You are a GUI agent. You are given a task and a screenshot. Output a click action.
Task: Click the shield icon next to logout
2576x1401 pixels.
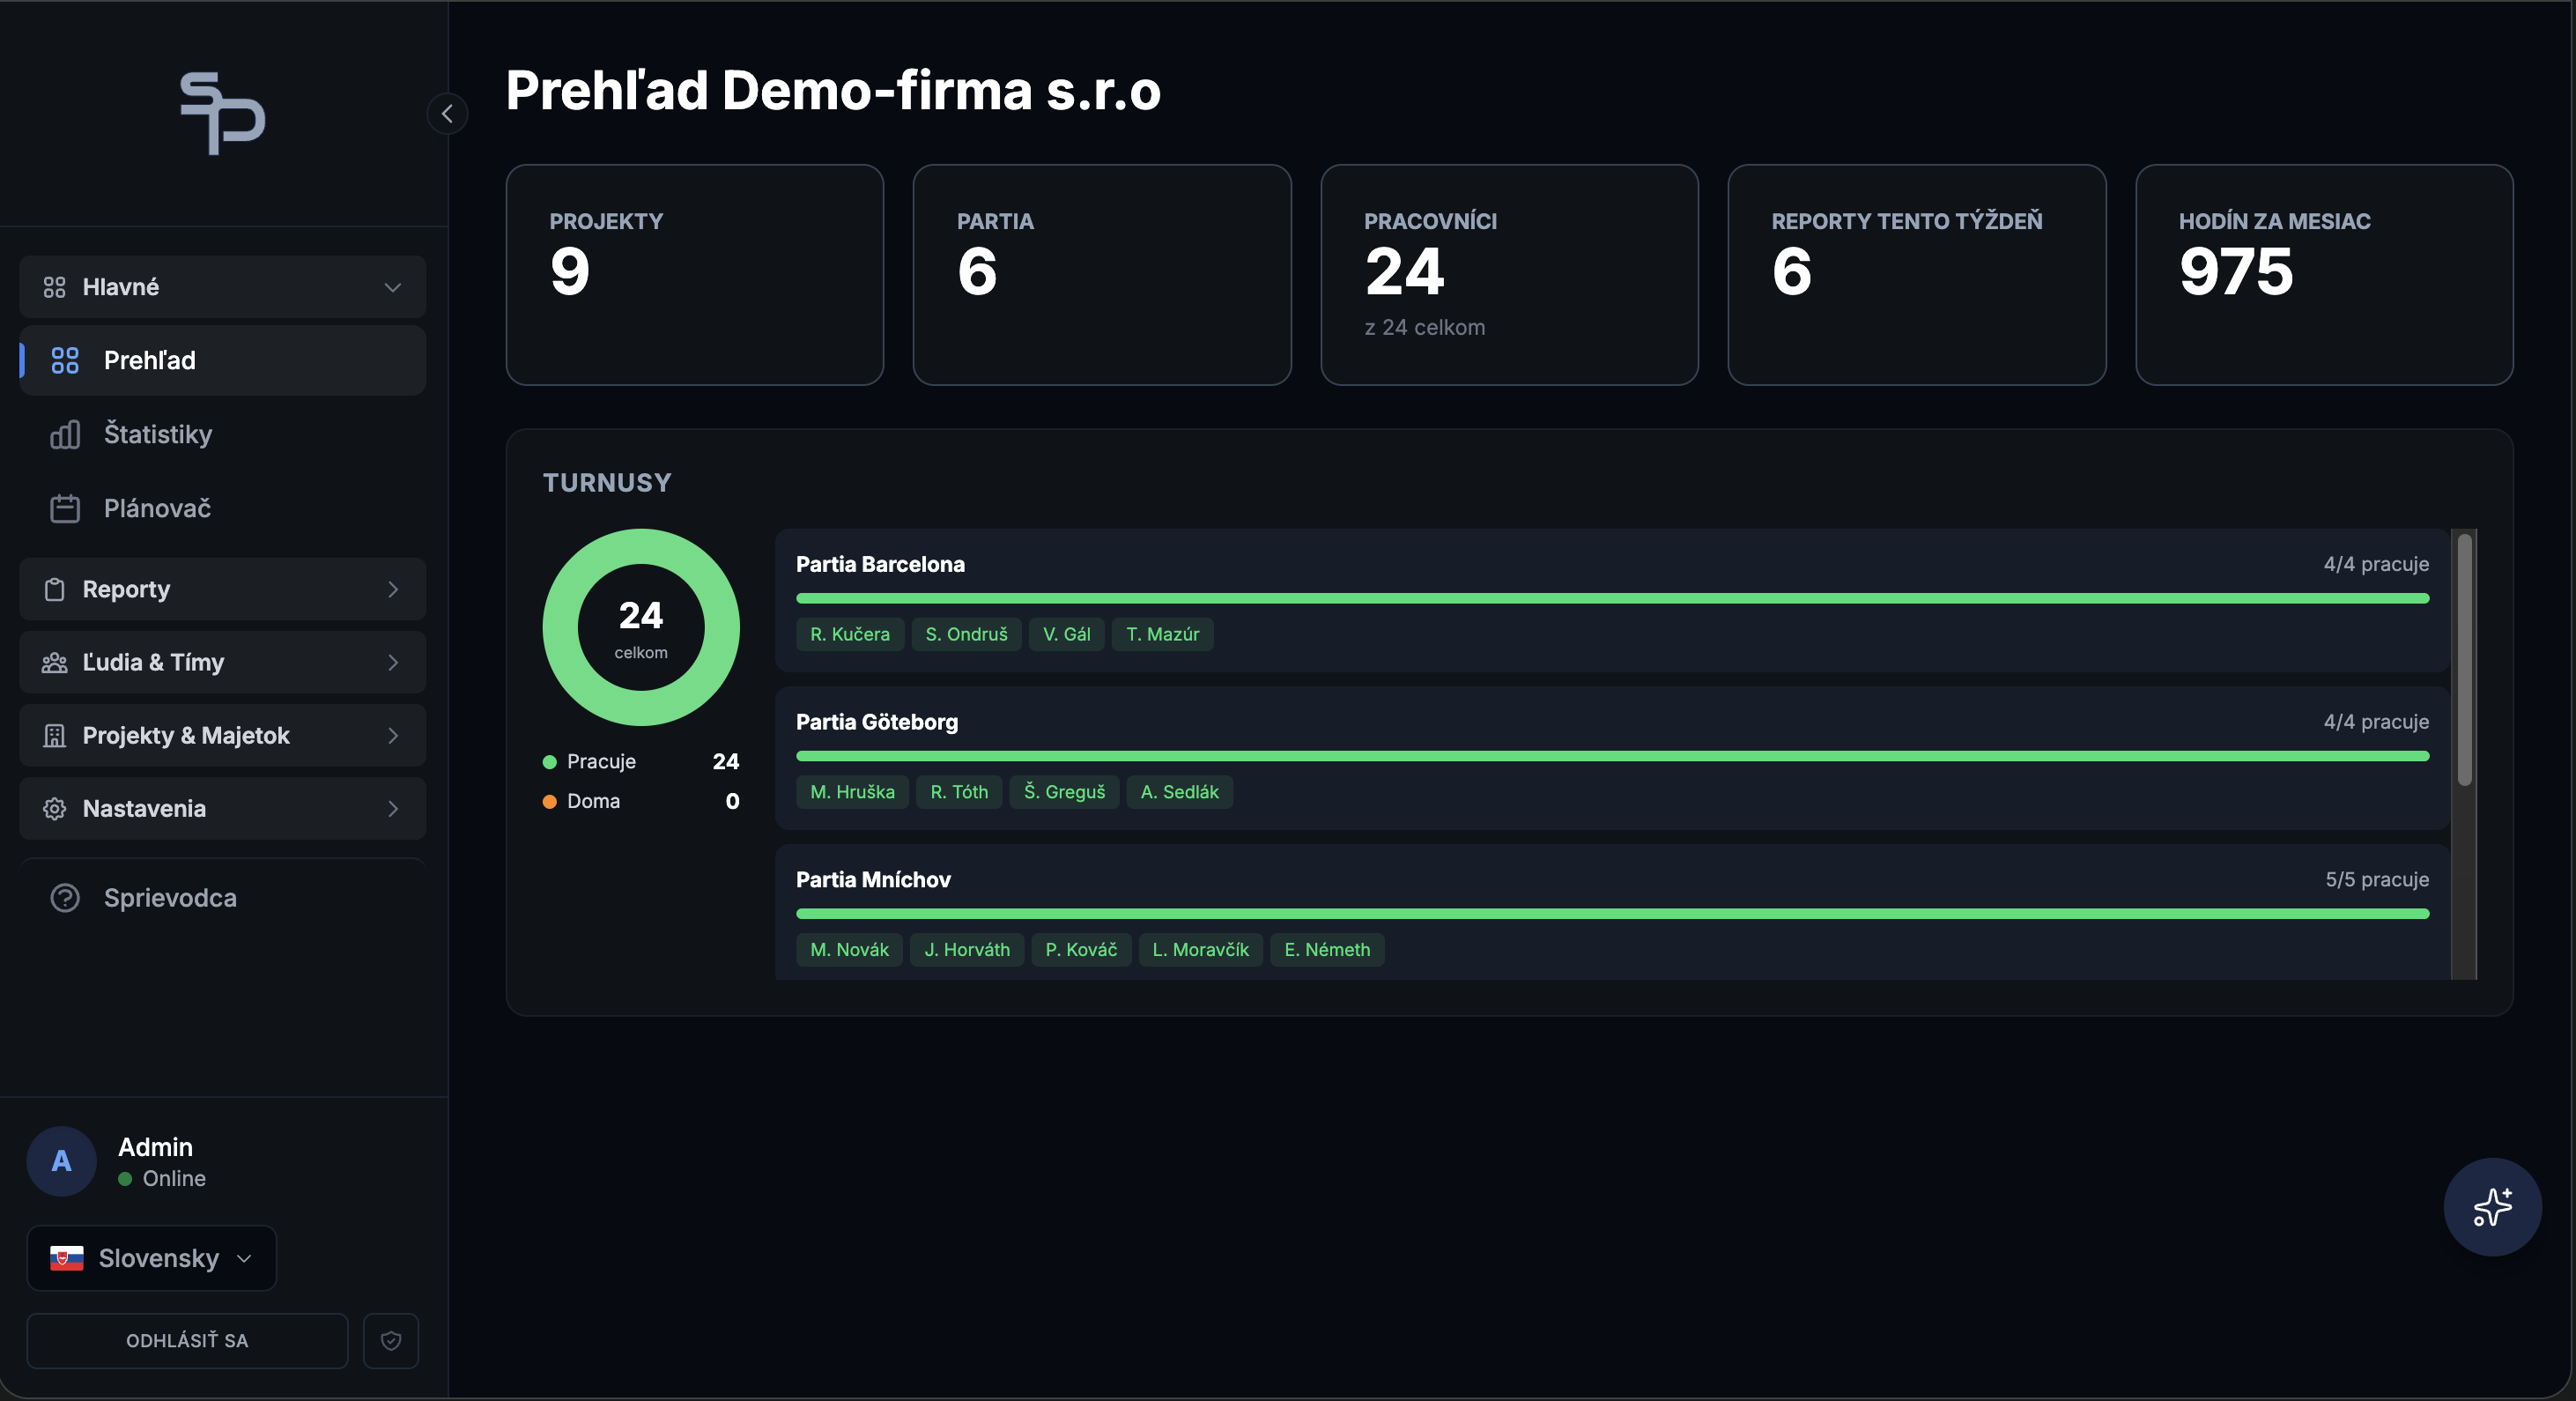point(391,1340)
